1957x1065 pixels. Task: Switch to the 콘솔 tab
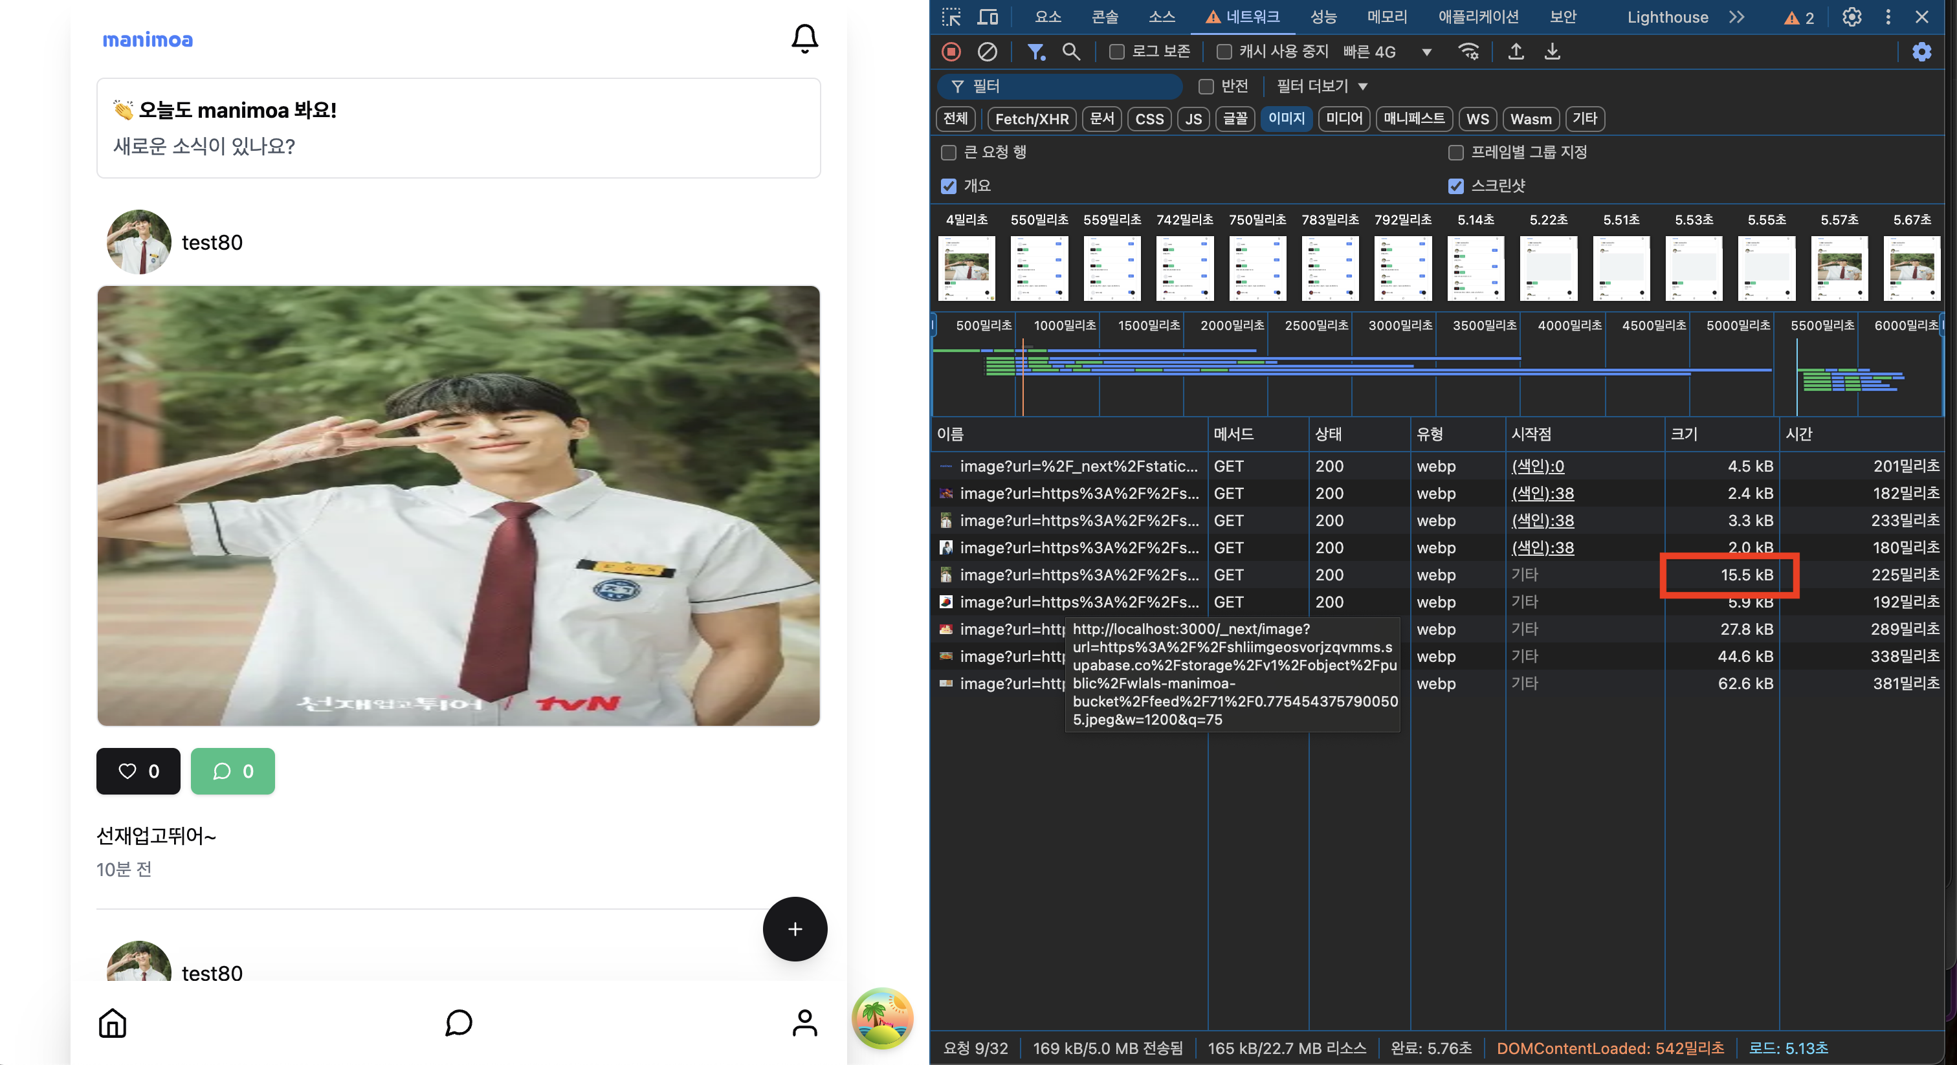click(1105, 17)
